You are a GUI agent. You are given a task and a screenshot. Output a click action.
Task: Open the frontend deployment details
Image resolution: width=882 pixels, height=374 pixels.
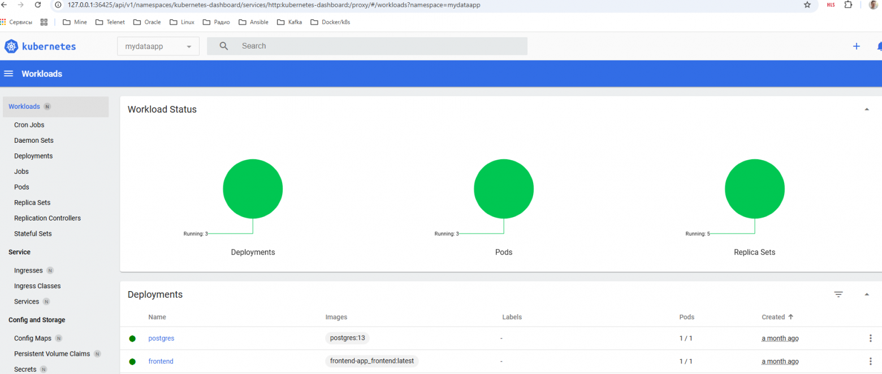tap(161, 361)
